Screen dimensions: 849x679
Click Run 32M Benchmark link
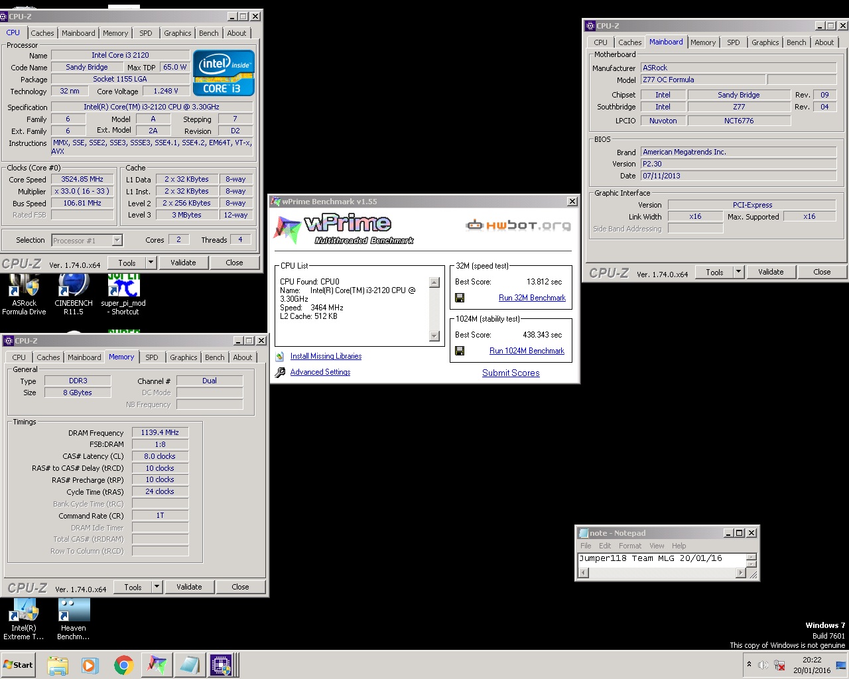(x=532, y=298)
